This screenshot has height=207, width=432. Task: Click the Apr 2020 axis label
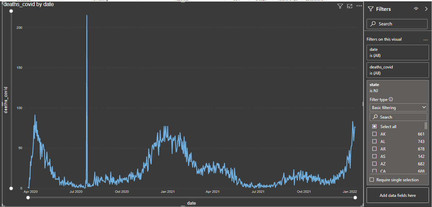[31, 192]
